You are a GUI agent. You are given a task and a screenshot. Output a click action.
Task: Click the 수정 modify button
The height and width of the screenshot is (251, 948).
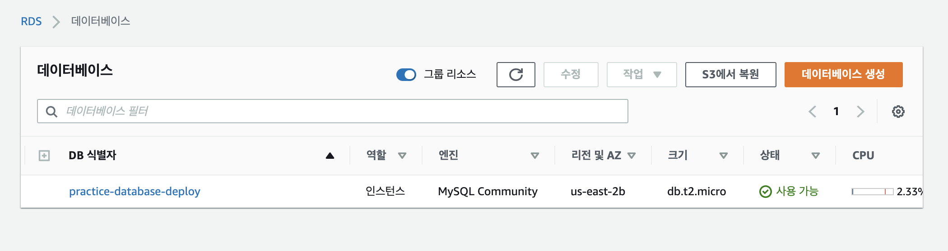pos(571,75)
